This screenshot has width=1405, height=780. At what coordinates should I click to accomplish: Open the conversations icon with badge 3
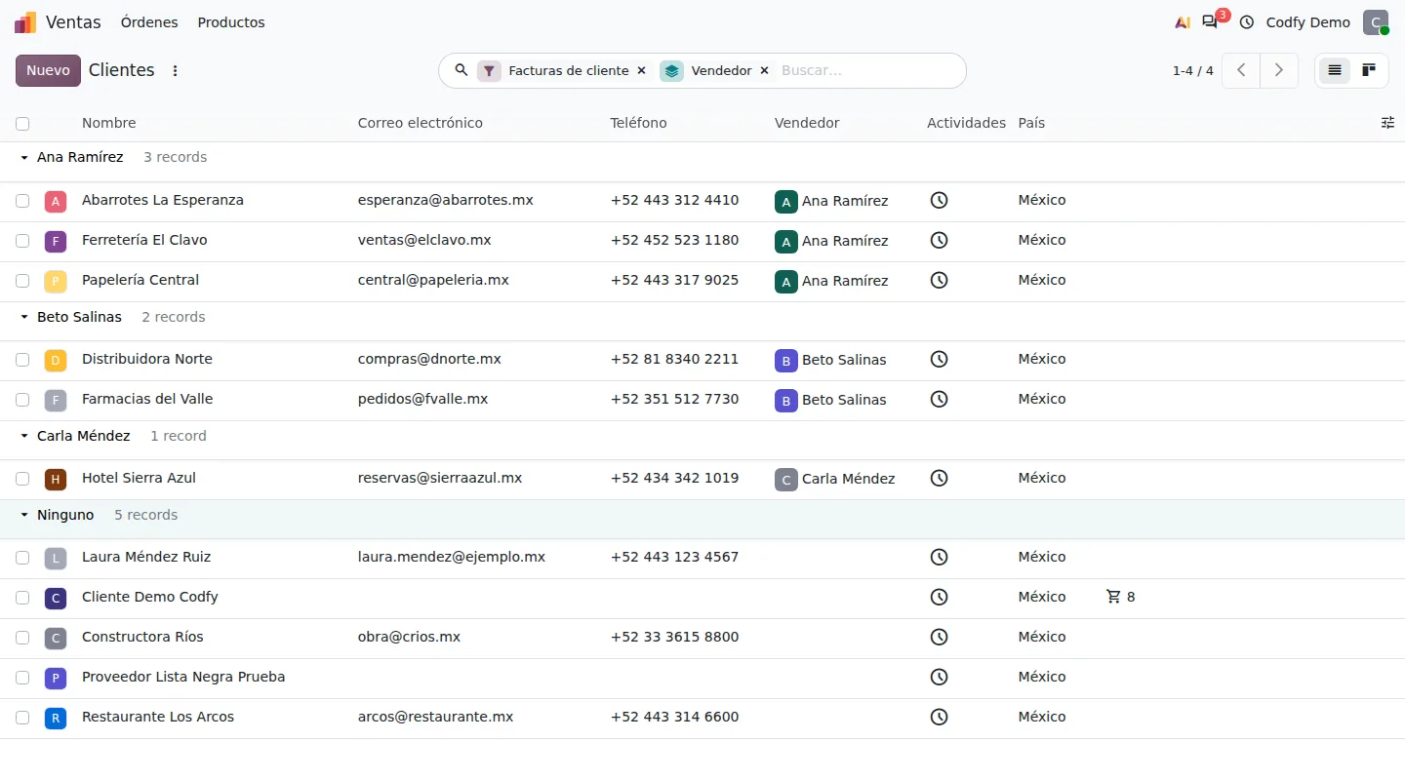pos(1210,21)
